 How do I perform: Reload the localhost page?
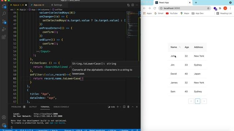click(x=155, y=8)
